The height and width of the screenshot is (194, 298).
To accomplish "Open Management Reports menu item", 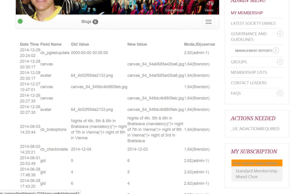I will click(253, 51).
